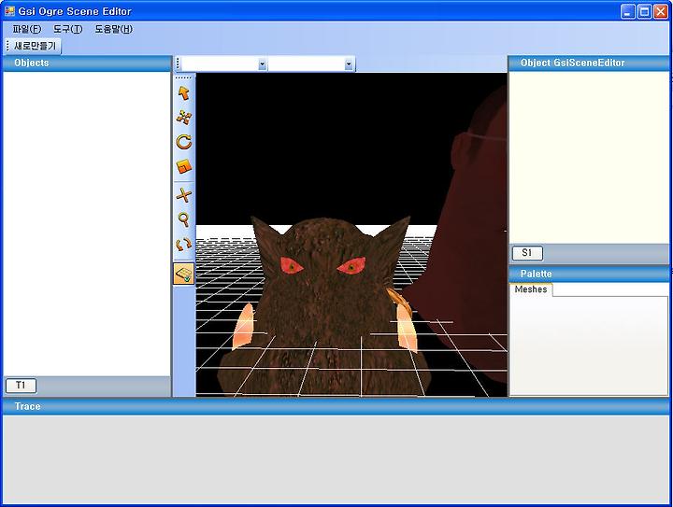
Task: Click the orbit camera arrows tool
Action: coord(184,245)
